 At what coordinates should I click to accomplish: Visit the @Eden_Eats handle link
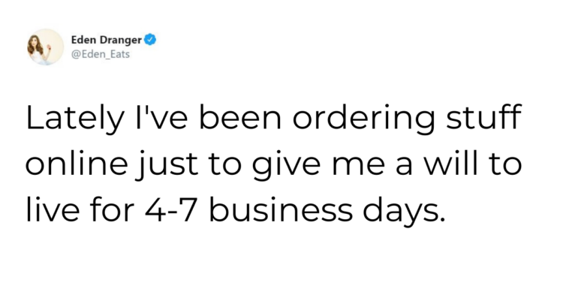(x=101, y=54)
